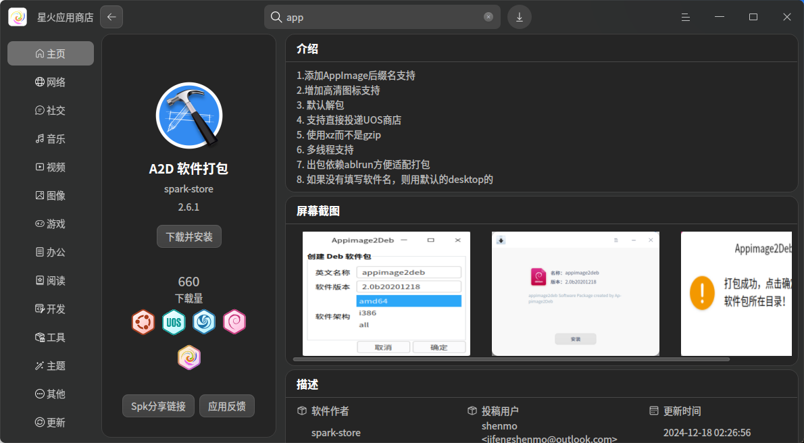
Task: Open the 主页 home category
Action: (50, 53)
